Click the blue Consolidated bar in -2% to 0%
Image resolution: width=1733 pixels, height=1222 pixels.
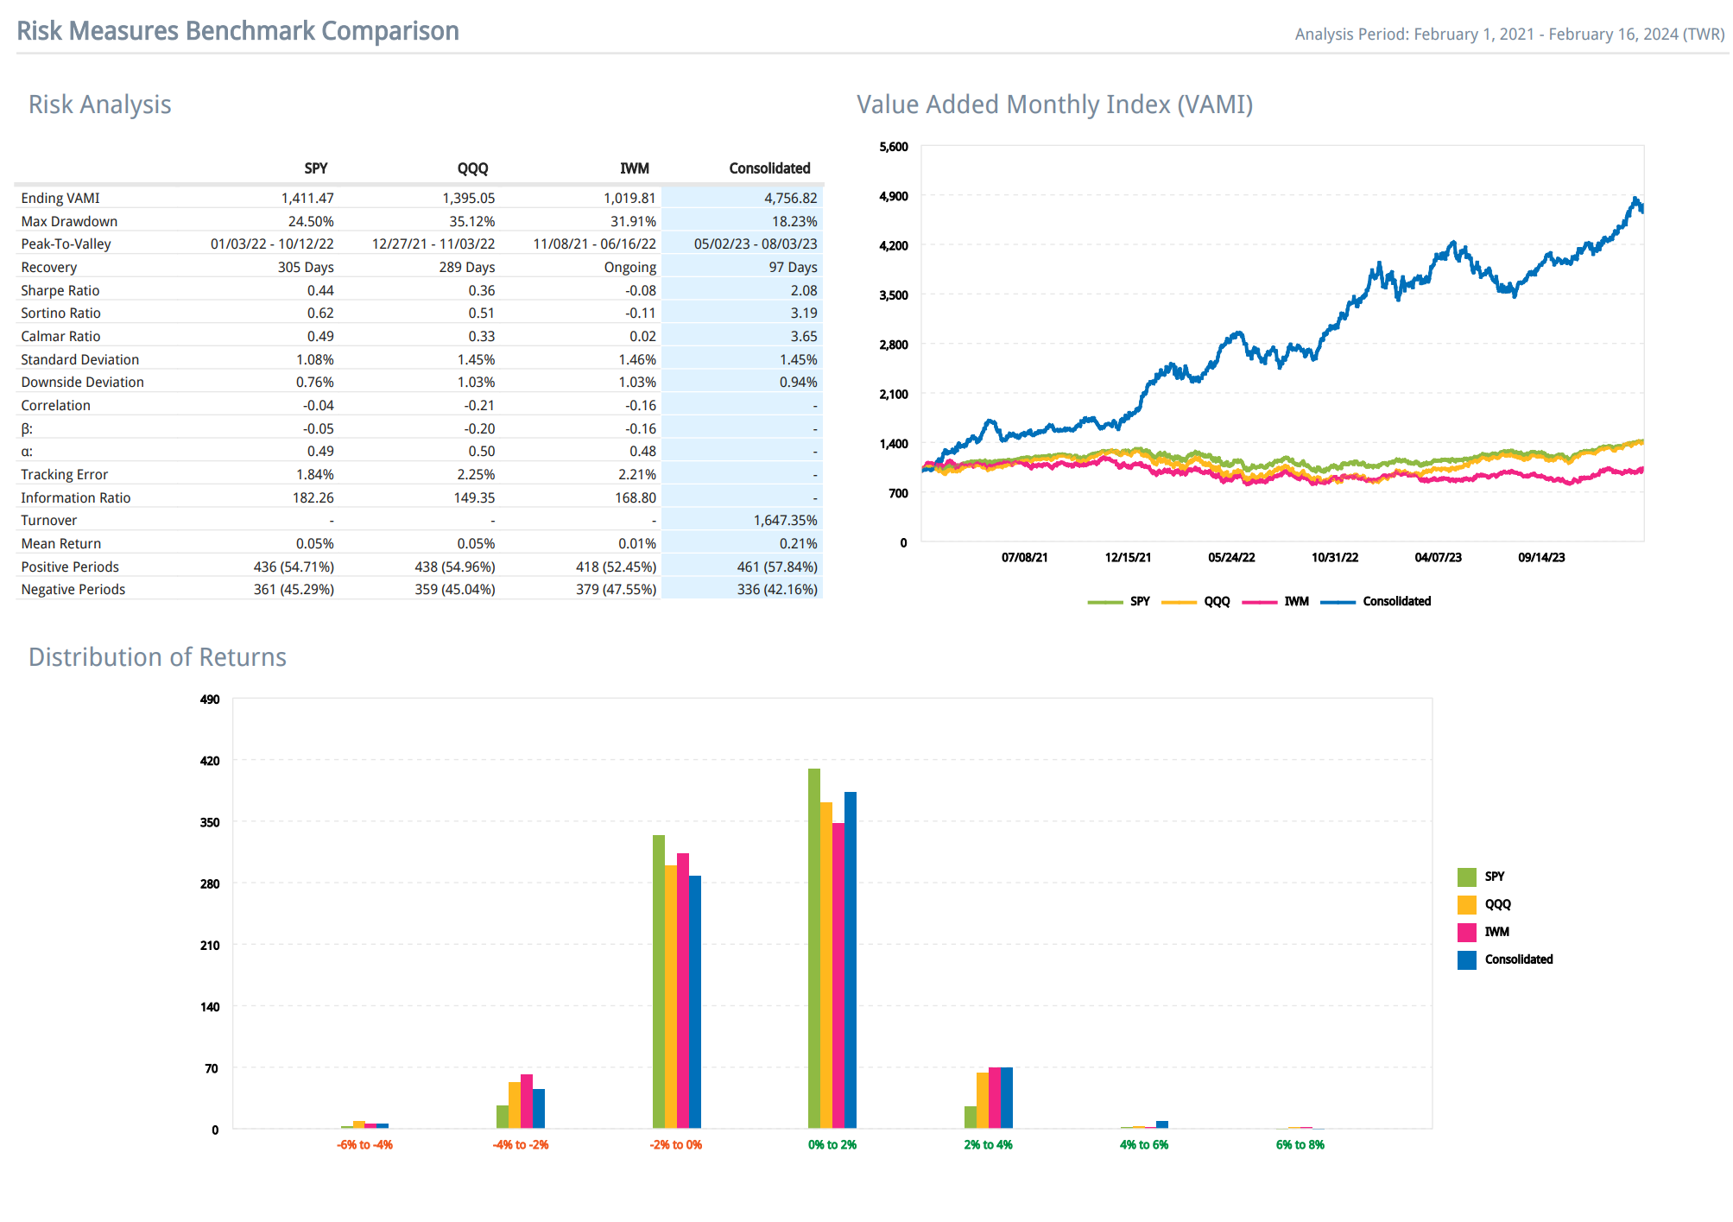coord(695,1002)
